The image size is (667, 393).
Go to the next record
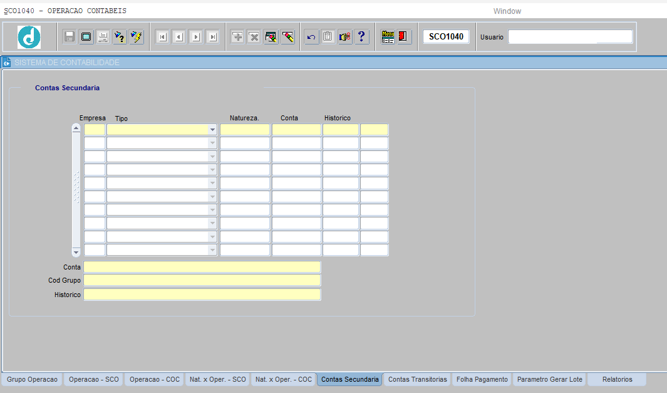196,37
